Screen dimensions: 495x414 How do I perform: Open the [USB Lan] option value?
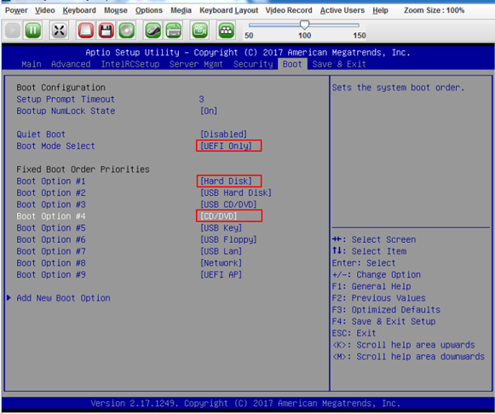tap(221, 251)
